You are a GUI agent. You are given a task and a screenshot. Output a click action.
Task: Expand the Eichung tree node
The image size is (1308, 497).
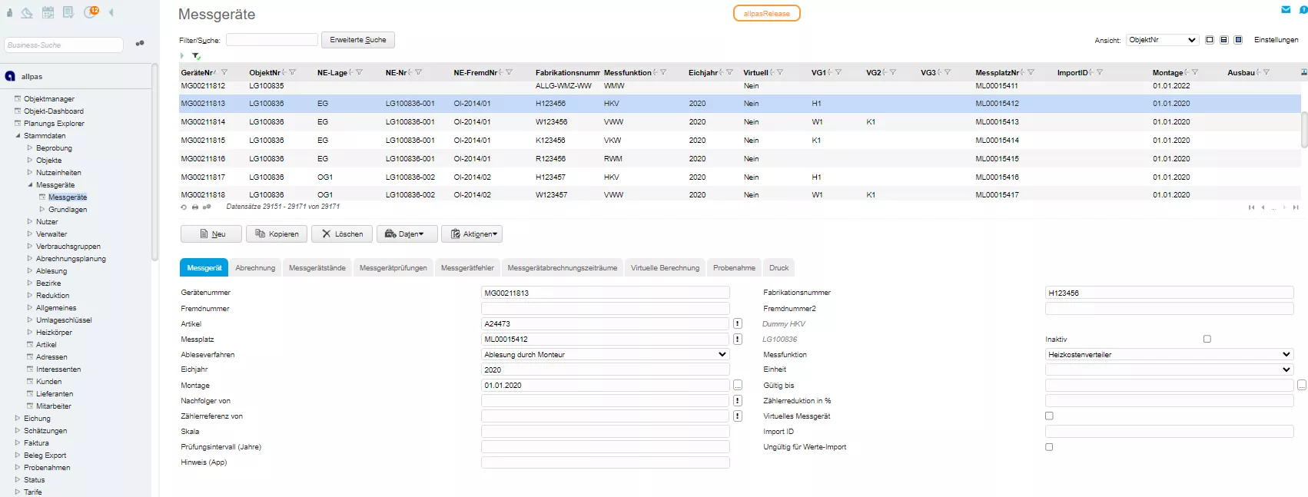[18, 419]
